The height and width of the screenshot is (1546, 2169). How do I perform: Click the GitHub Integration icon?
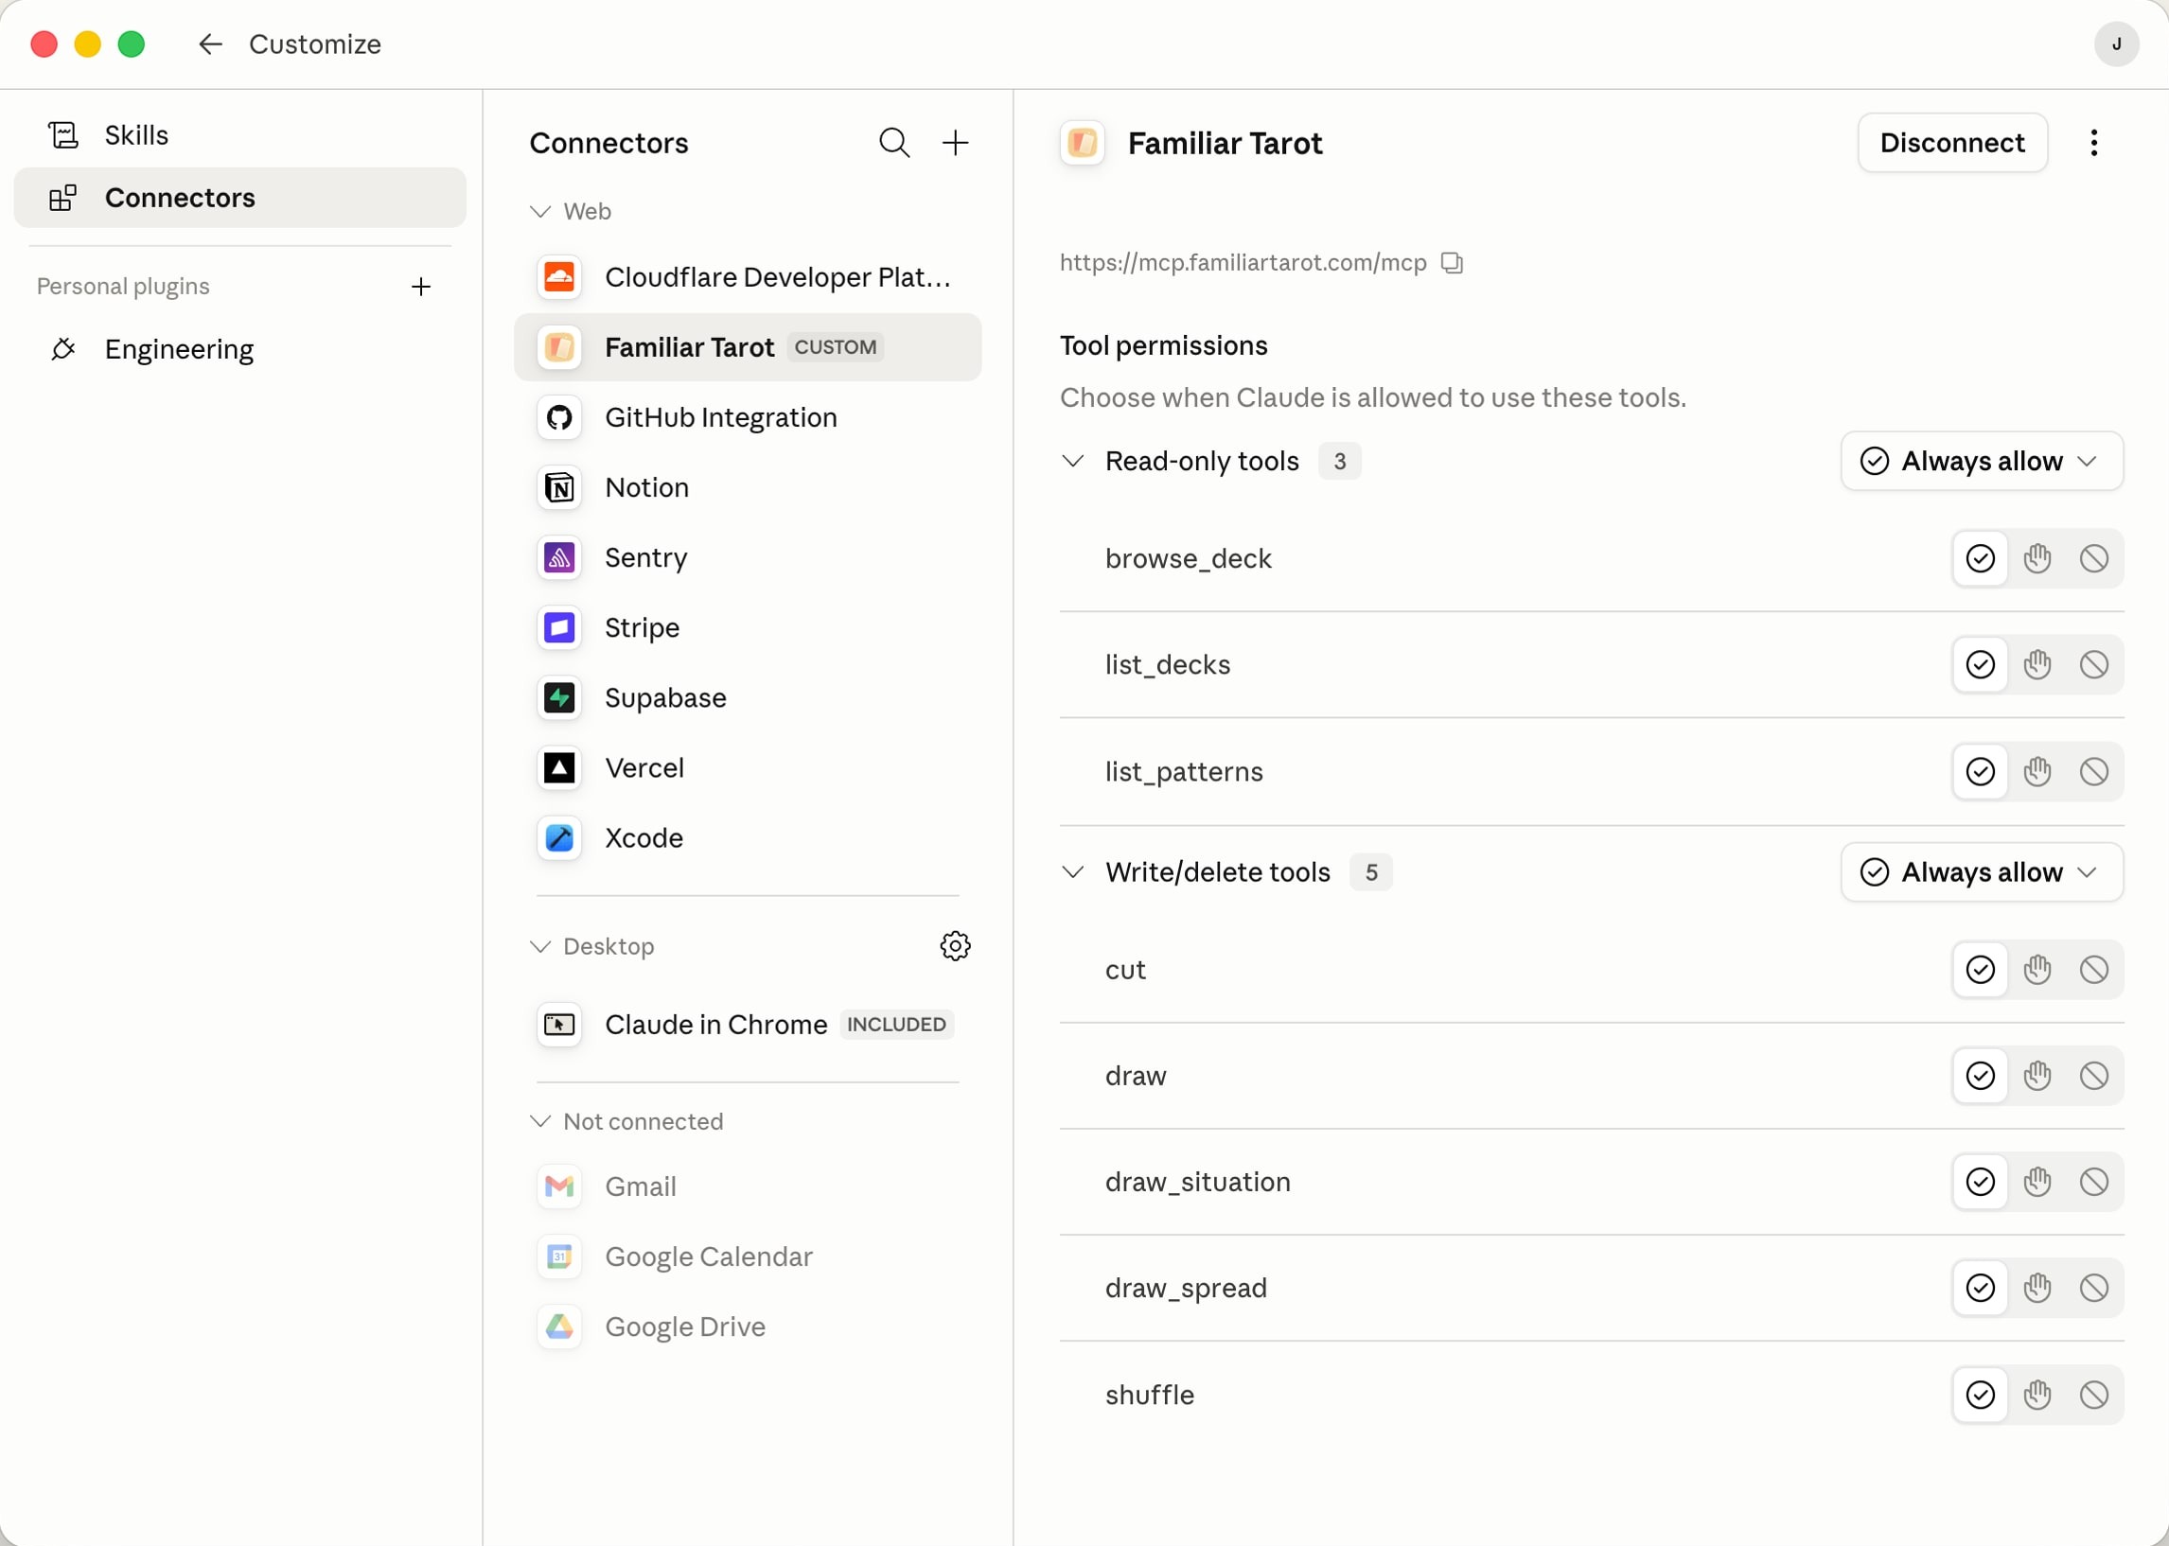pos(559,417)
